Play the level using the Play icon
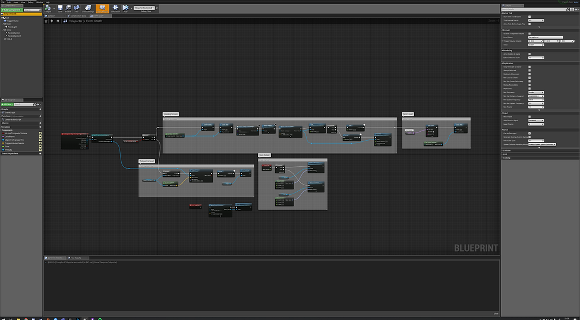Image resolution: width=580 pixels, height=320 pixels. pyautogui.click(x=125, y=8)
